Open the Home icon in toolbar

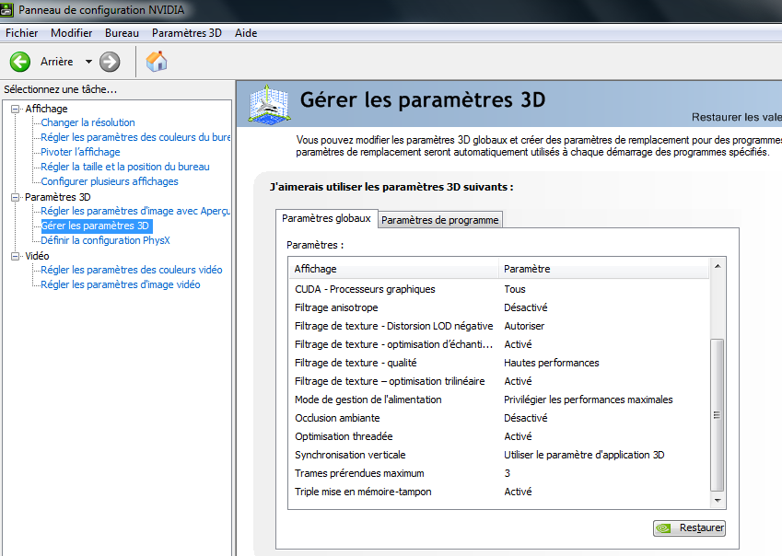click(157, 62)
